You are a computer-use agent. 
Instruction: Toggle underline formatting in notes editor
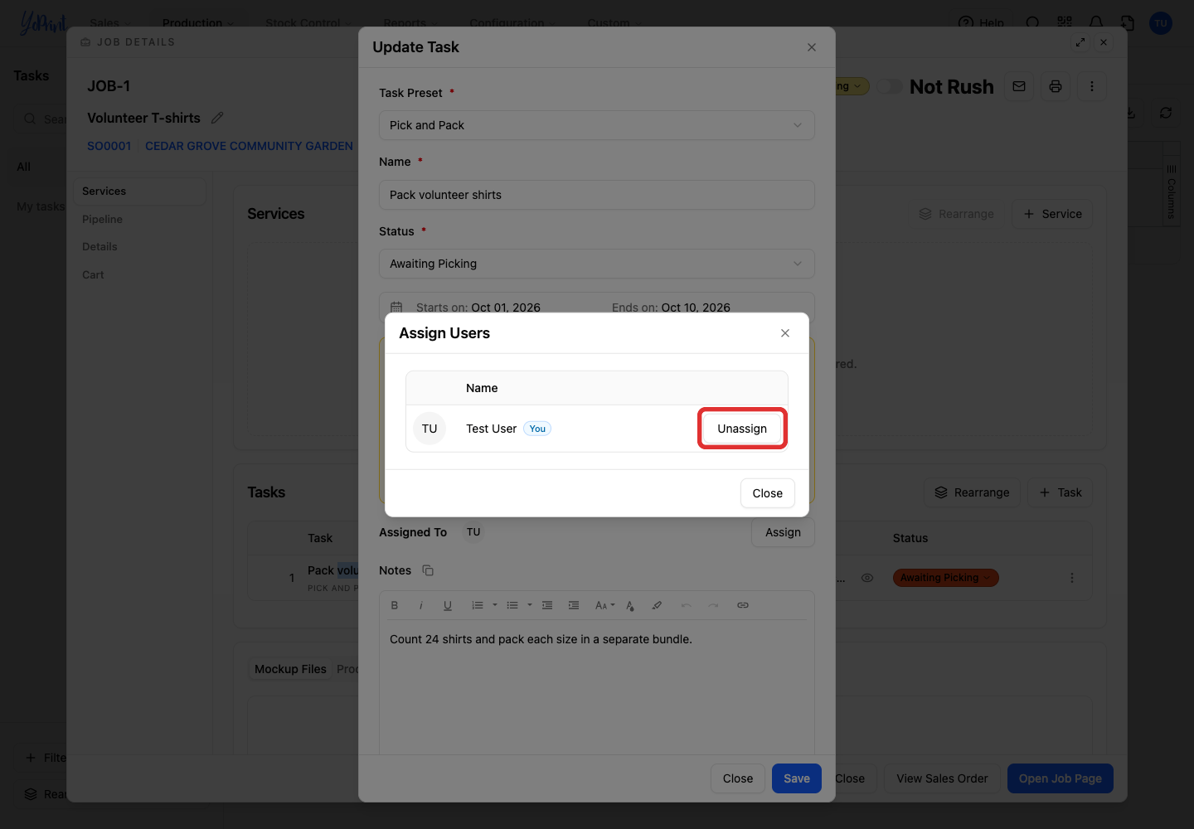[x=448, y=605]
